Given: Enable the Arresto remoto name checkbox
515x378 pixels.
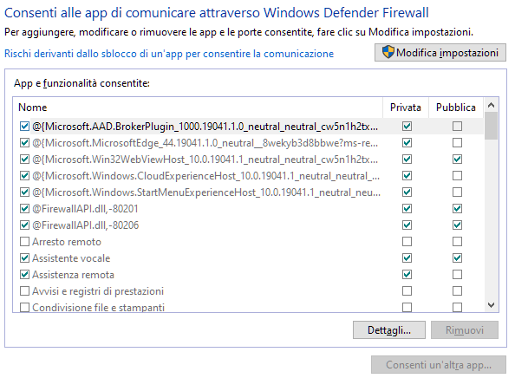Looking at the screenshot, I should [x=24, y=242].
